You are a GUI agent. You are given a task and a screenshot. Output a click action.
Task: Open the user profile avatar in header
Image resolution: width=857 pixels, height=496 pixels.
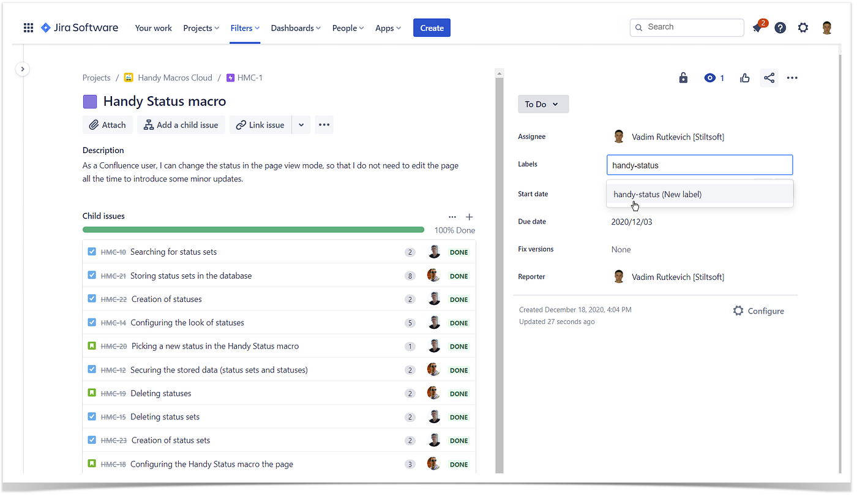827,28
